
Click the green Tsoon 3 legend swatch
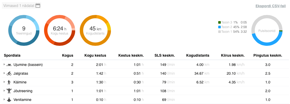point(220,22)
